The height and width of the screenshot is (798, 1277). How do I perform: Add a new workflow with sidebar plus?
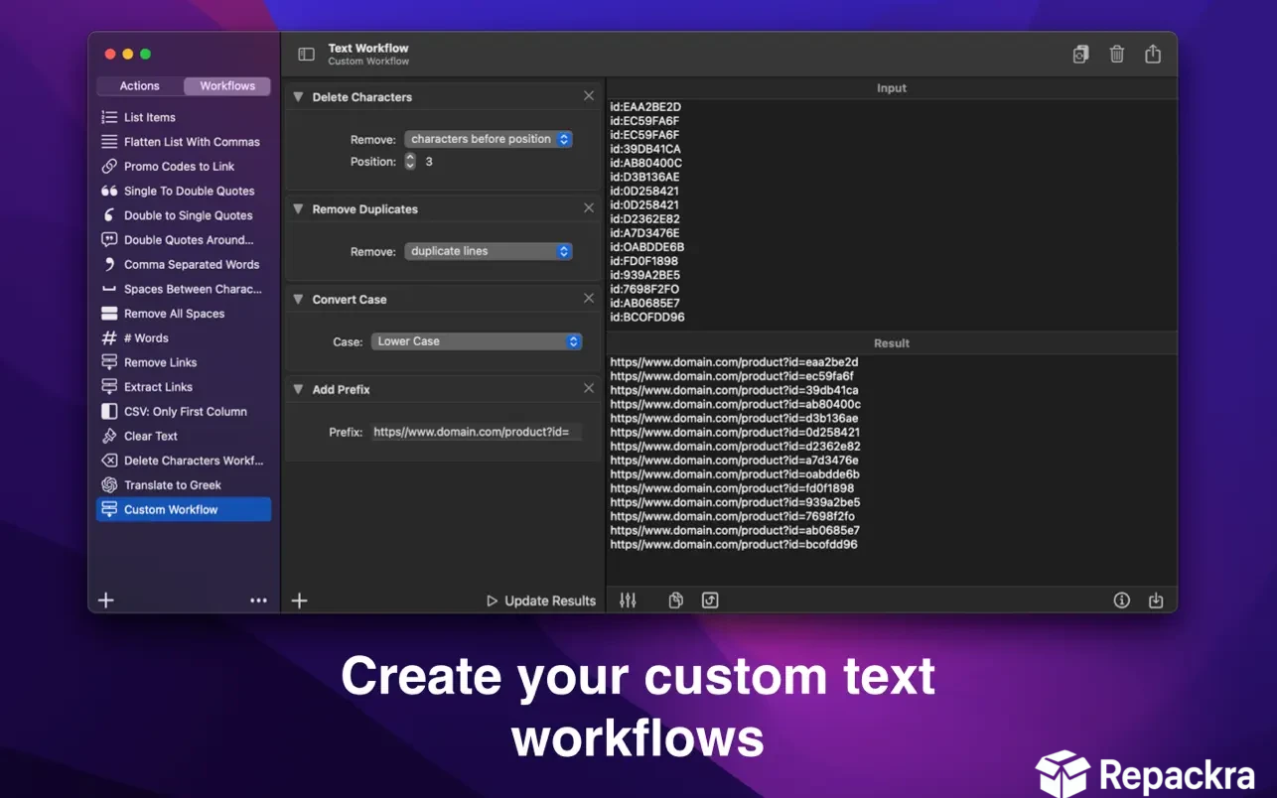point(106,600)
